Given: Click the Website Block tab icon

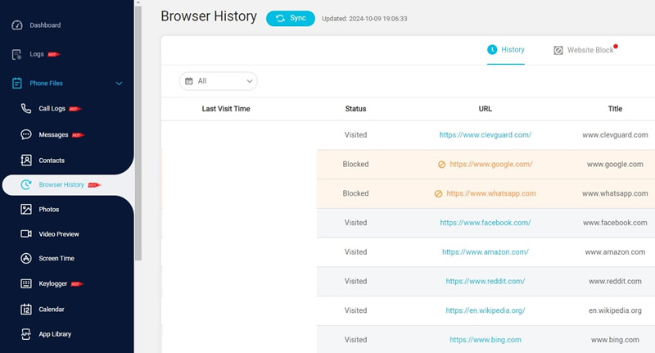Looking at the screenshot, I should (x=558, y=50).
